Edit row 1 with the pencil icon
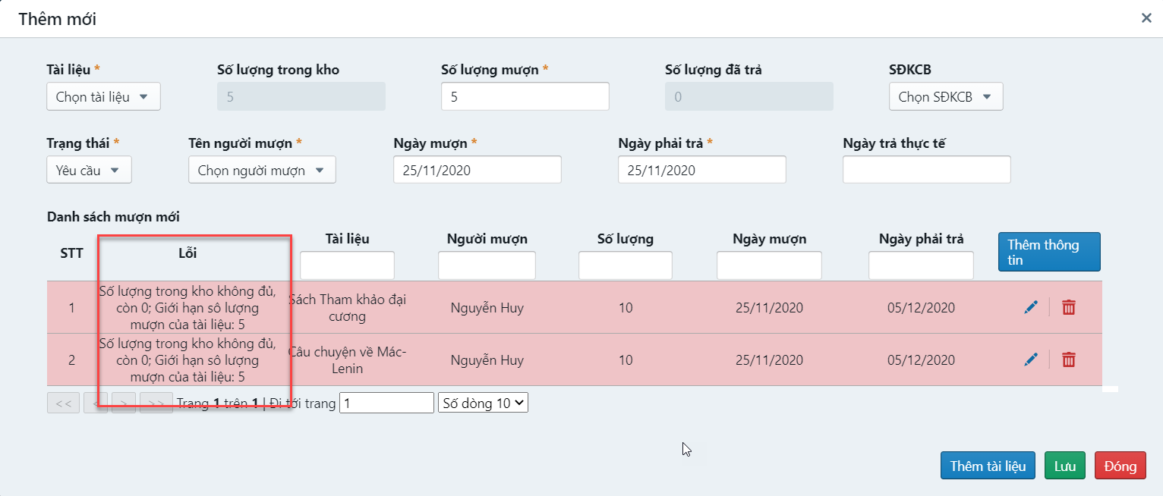This screenshot has width=1163, height=496. pos(1030,307)
